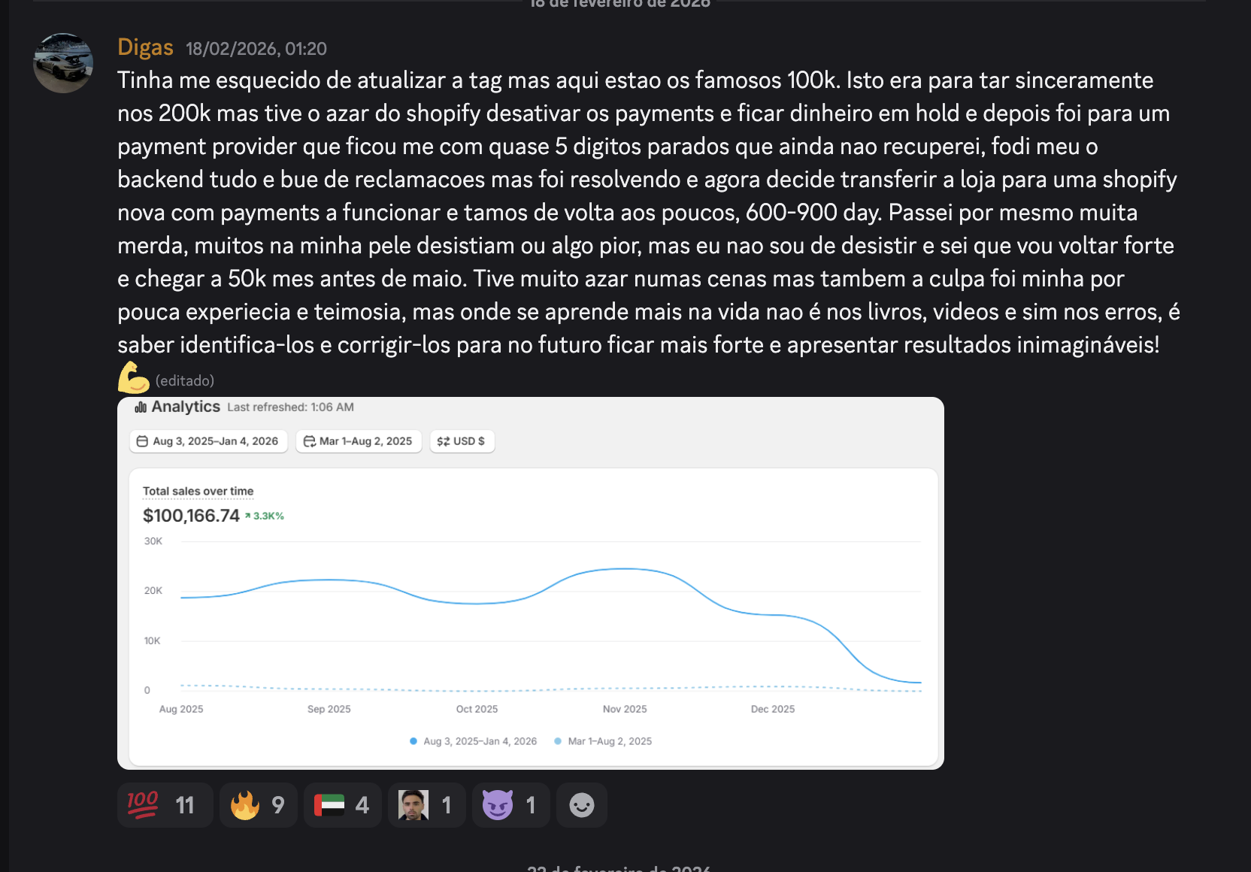Open the Aug 3, 2025–Jan 4, 2026 date range
The image size is (1251, 872).
(x=208, y=441)
